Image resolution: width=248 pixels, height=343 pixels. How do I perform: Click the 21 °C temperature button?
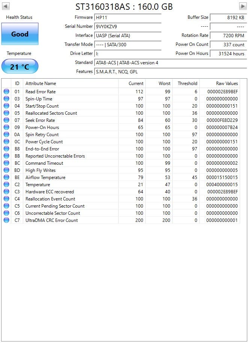click(x=20, y=67)
